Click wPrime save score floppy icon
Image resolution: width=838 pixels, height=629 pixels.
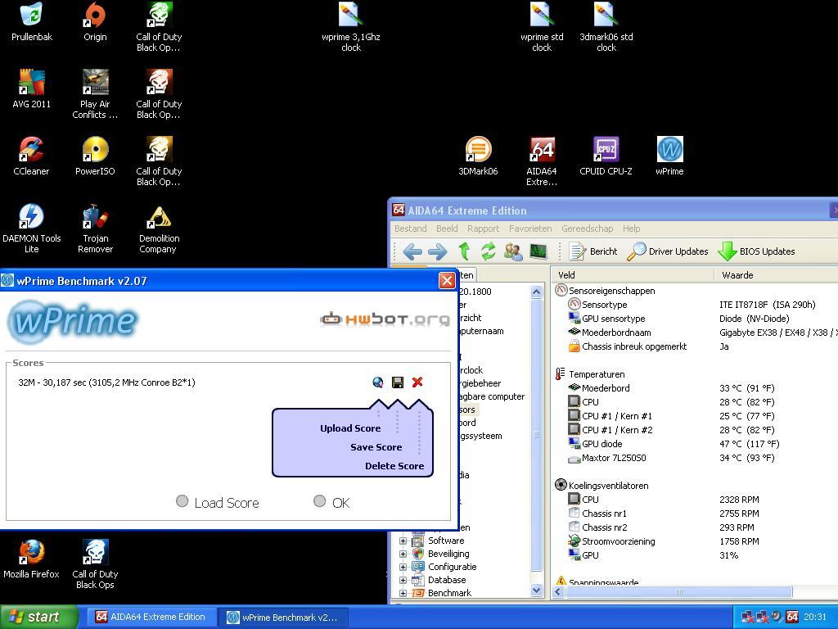398,382
